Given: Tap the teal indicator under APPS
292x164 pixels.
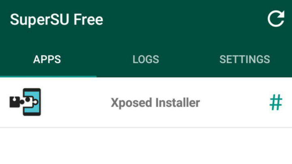Looking at the screenshot, I should [48, 76].
